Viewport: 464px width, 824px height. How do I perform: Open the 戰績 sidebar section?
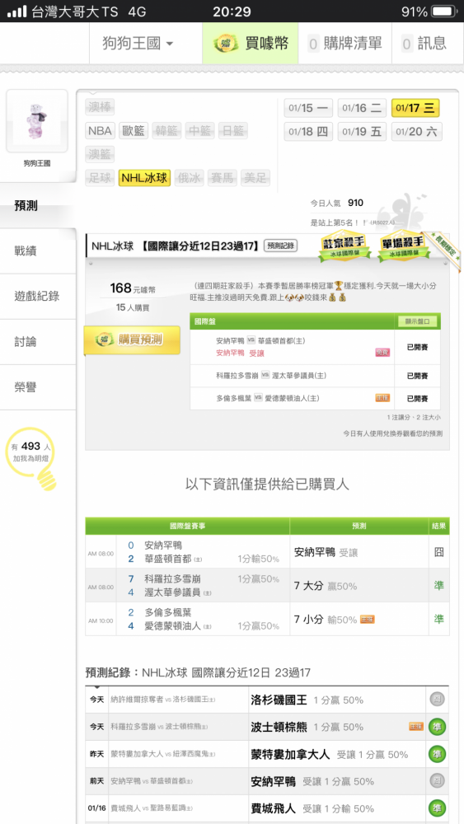coord(38,250)
